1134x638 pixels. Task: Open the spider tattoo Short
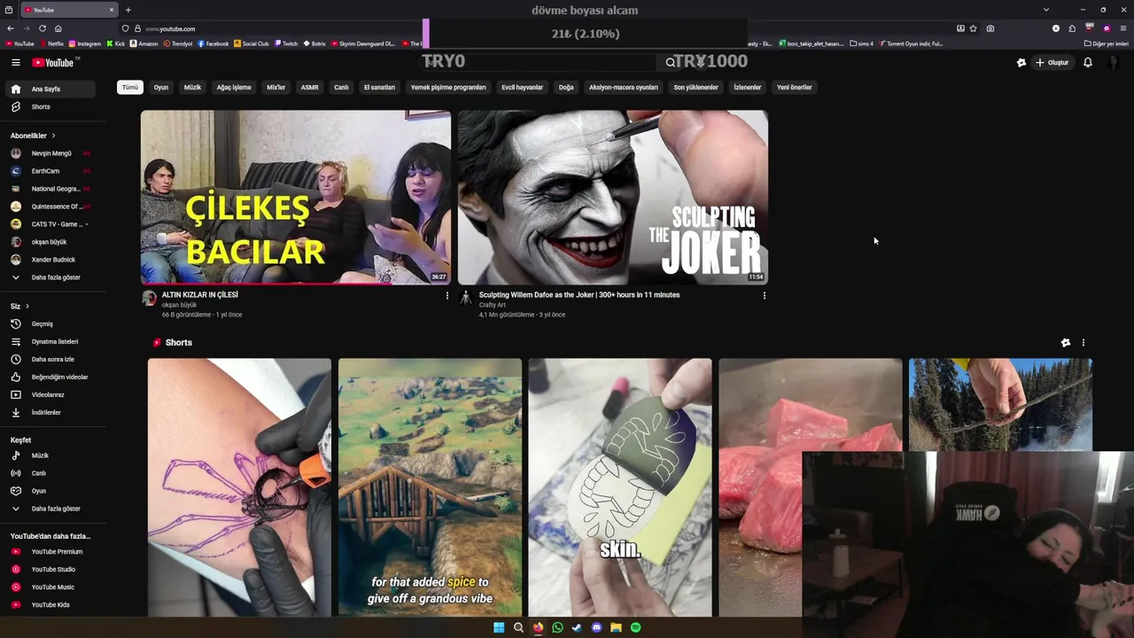[239, 487]
